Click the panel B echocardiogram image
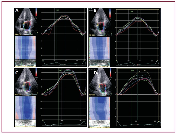Screen dimensions: 177x134 [x=99, y=22]
